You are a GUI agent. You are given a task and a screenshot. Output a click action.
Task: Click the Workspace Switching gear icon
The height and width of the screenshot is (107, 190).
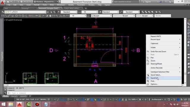140,100
